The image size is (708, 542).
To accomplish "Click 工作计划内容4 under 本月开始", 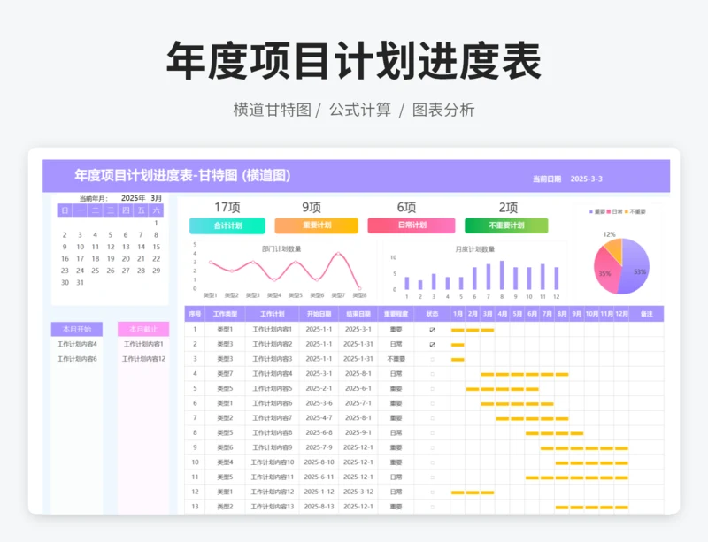I will [x=77, y=344].
